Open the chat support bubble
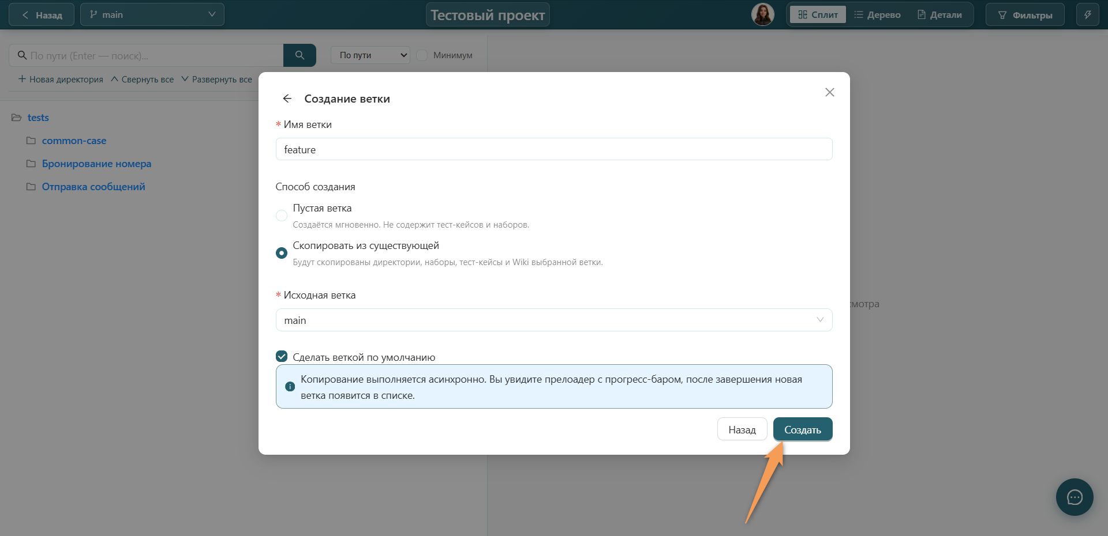This screenshot has width=1108, height=536. (x=1075, y=497)
